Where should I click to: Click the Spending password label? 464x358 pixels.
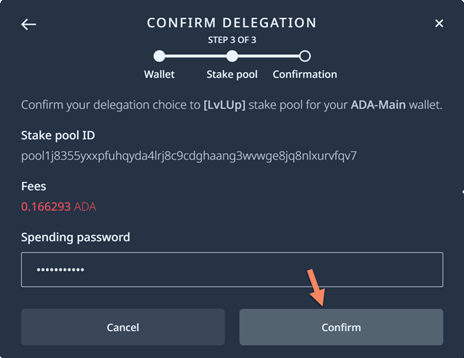[x=76, y=237]
